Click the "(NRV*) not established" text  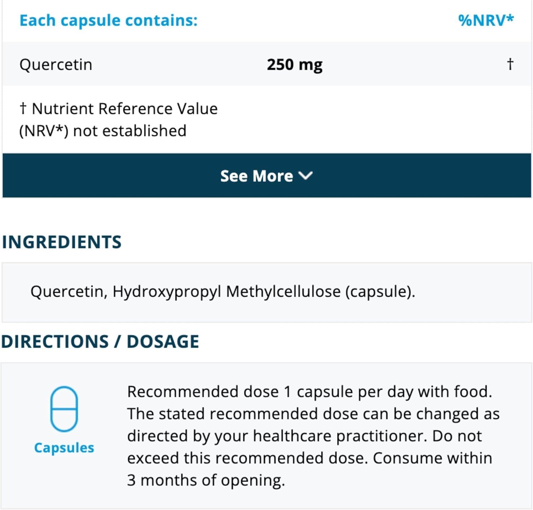103,131
